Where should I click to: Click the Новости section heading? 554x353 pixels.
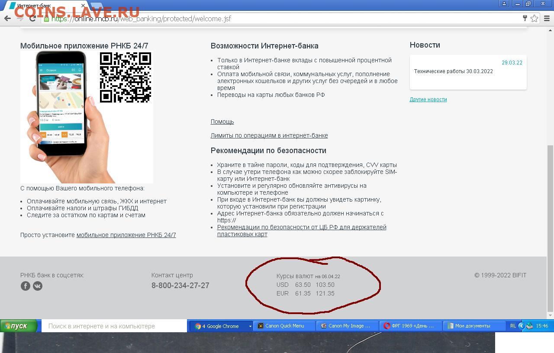coord(425,45)
